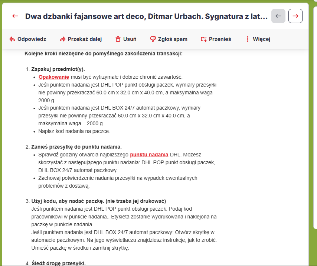Click the heading Zapakuj przedmiot(y)

coord(58,69)
